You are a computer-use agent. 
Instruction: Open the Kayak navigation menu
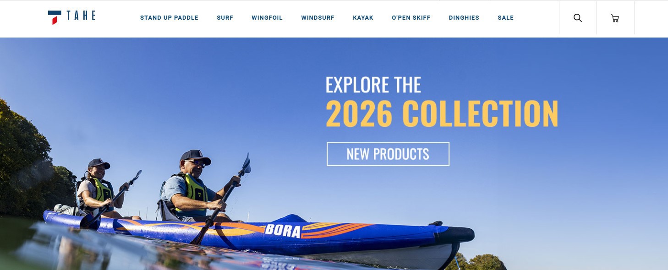coord(363,18)
